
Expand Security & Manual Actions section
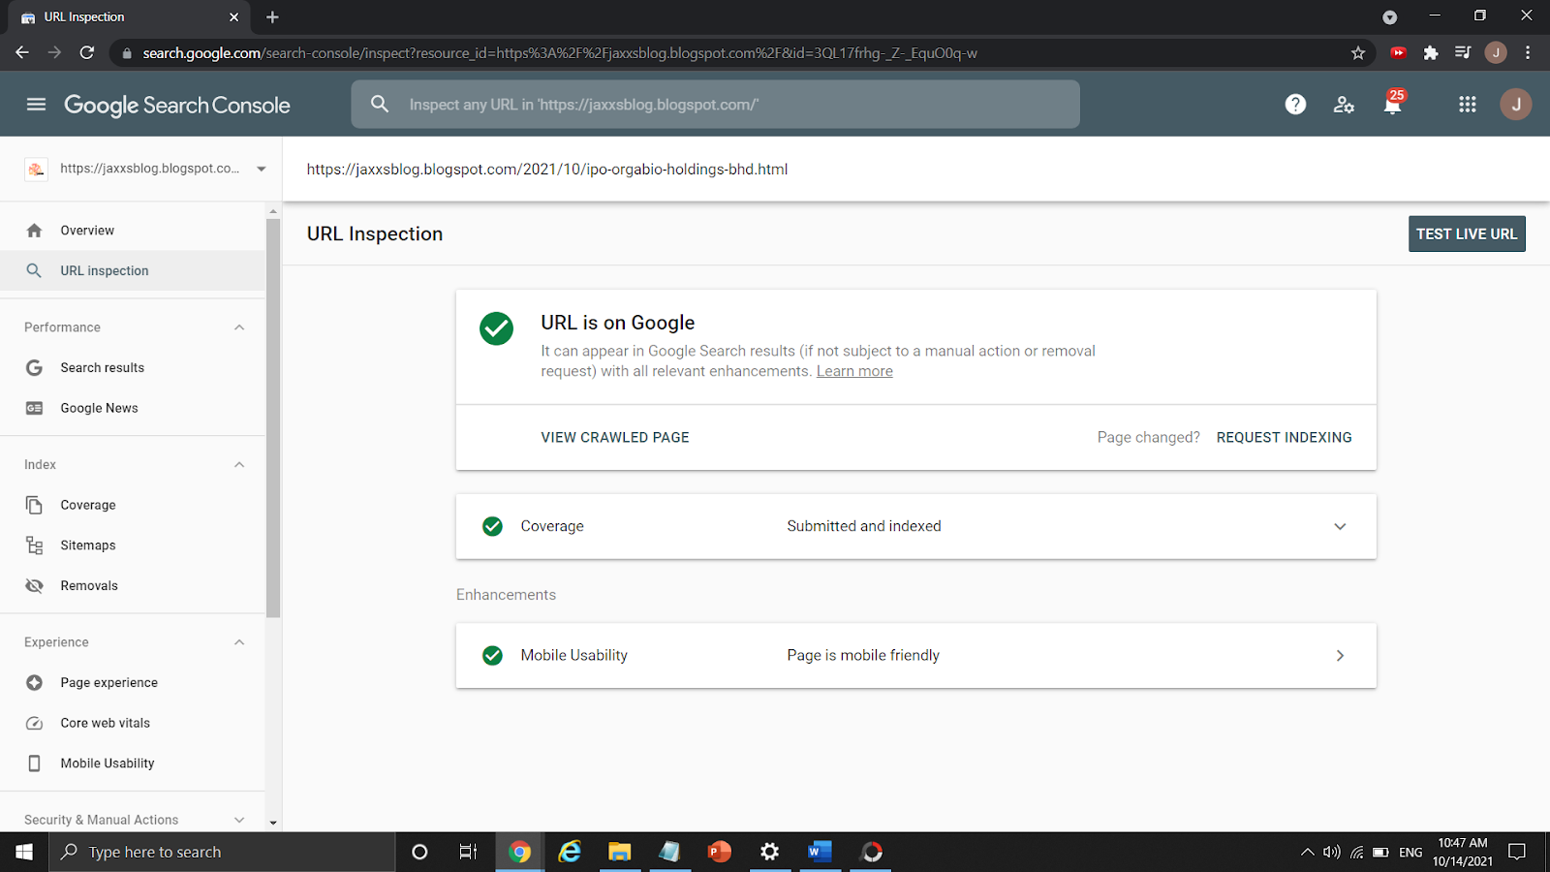(239, 820)
